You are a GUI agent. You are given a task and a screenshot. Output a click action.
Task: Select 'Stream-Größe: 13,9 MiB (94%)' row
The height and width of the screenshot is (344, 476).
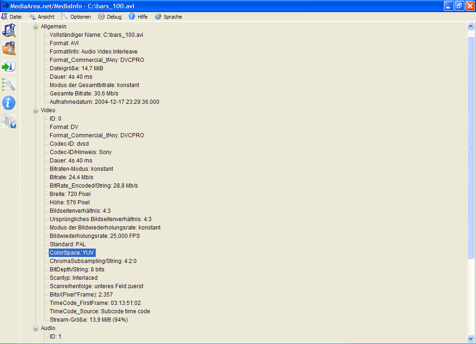[x=89, y=320]
